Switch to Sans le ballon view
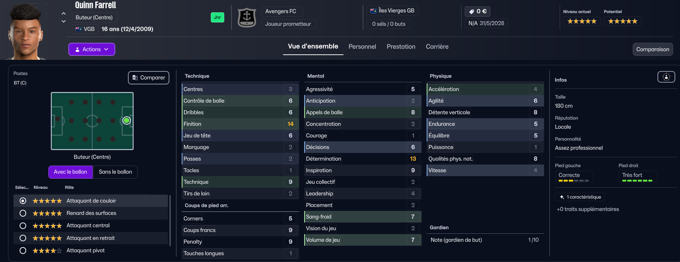This screenshot has height=262, width=680. [115, 172]
